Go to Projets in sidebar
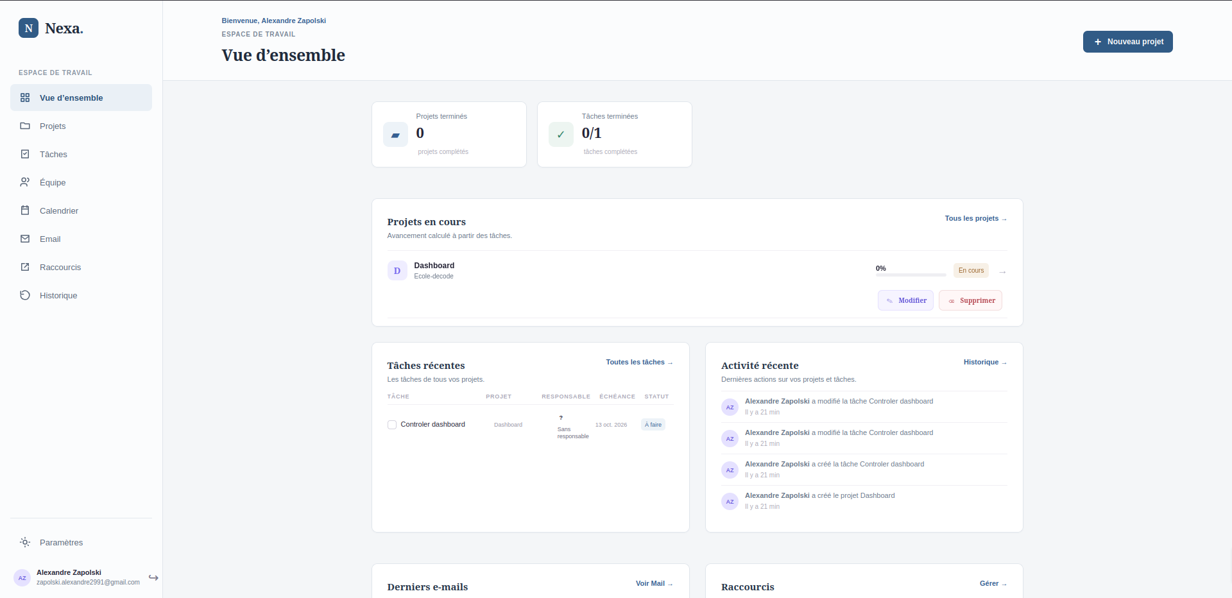The height and width of the screenshot is (598, 1232). point(81,126)
